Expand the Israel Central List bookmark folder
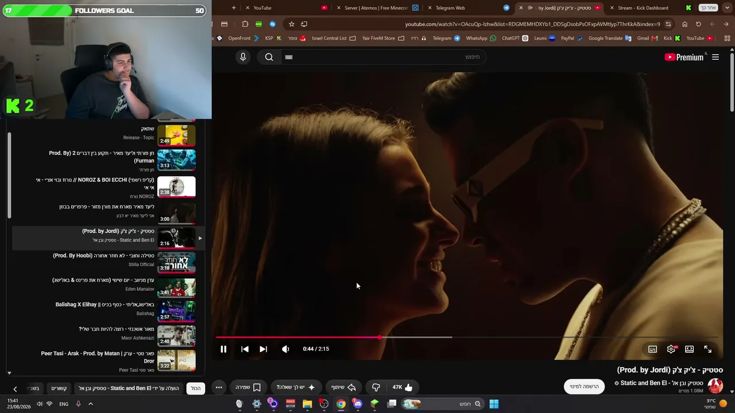Viewport: 735px width, 413px height. tap(334, 38)
